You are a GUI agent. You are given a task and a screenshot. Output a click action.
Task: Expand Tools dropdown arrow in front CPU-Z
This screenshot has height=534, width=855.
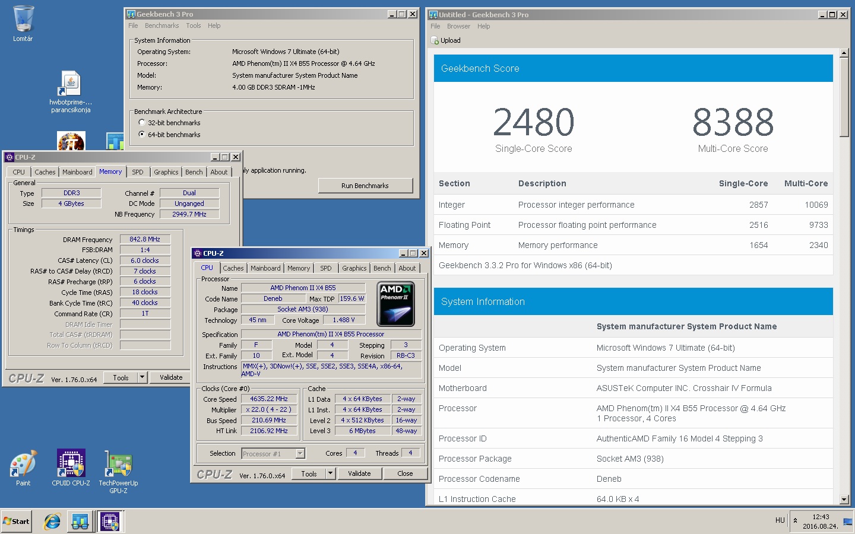click(x=331, y=473)
